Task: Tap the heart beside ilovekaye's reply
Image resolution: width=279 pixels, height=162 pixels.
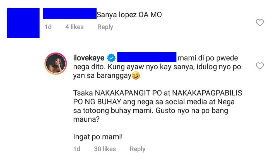Action: tap(260, 66)
